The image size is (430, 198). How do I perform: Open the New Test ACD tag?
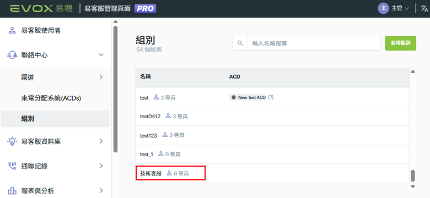248,97
